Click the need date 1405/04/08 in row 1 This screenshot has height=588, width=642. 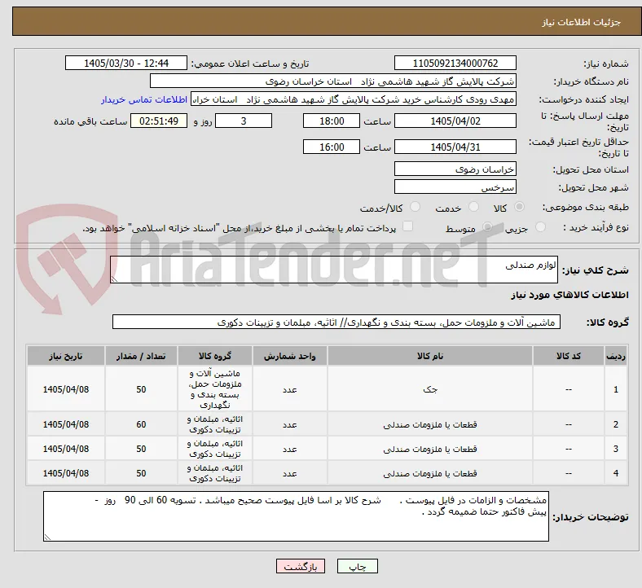tap(66, 389)
